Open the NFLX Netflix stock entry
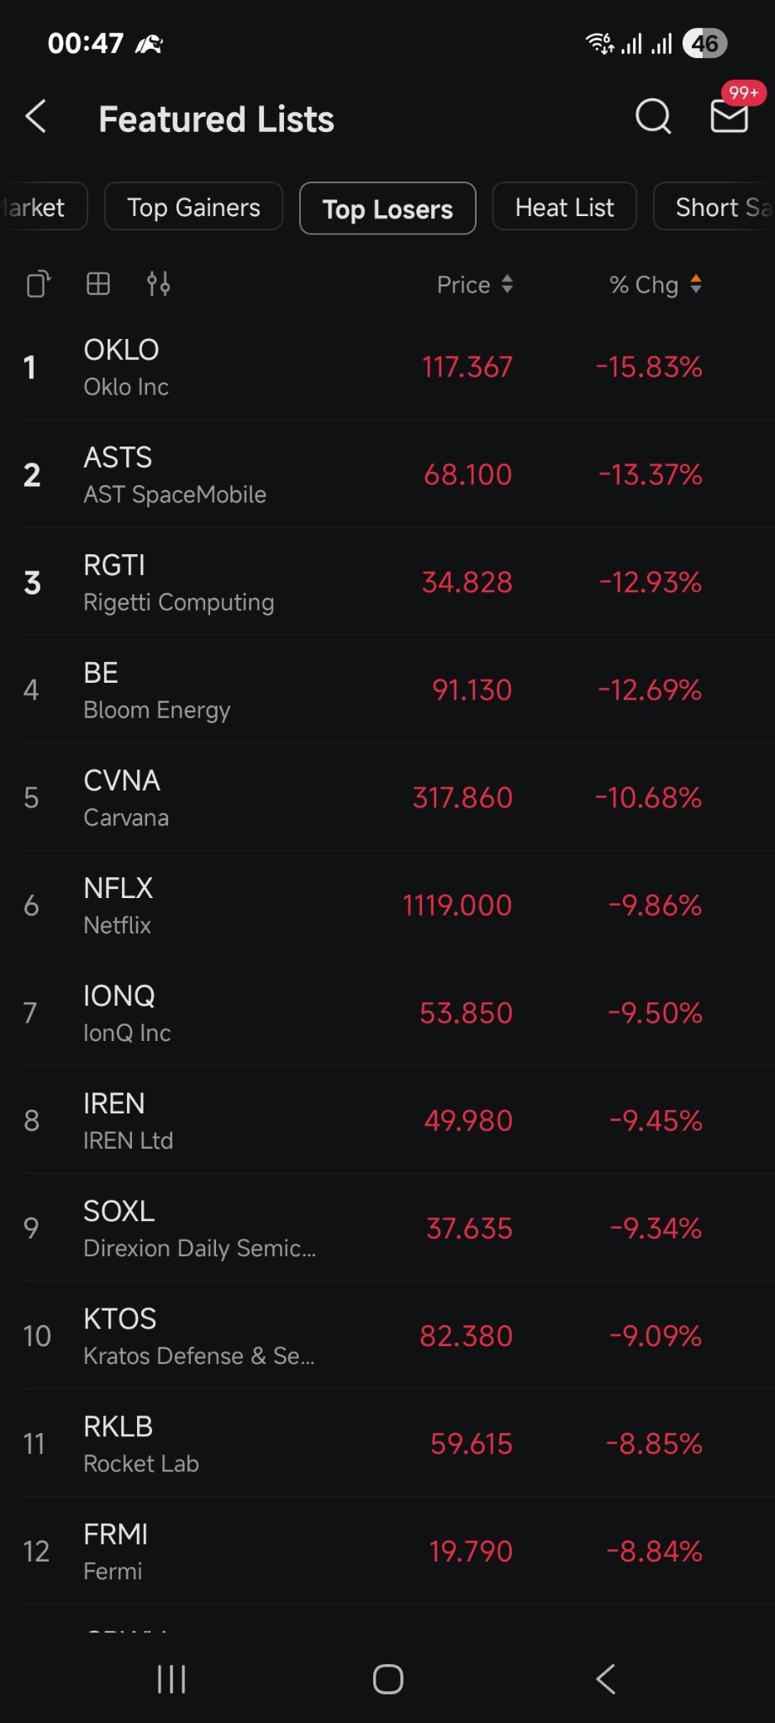 (387, 905)
